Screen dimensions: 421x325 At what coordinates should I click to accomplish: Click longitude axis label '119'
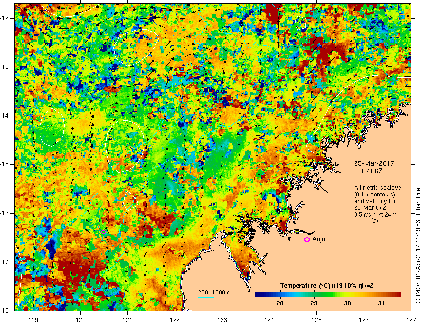point(33,320)
